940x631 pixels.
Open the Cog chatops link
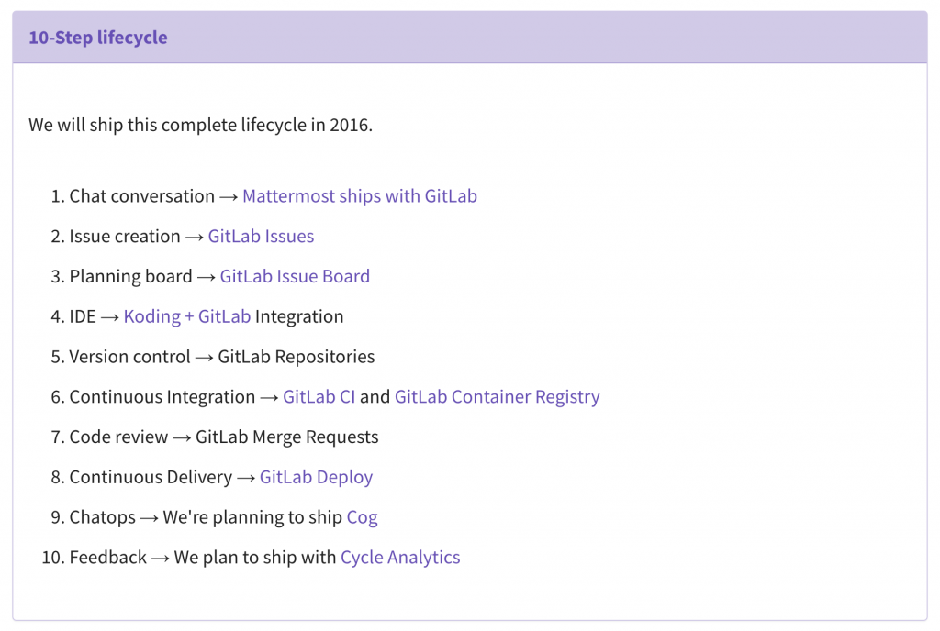click(362, 518)
